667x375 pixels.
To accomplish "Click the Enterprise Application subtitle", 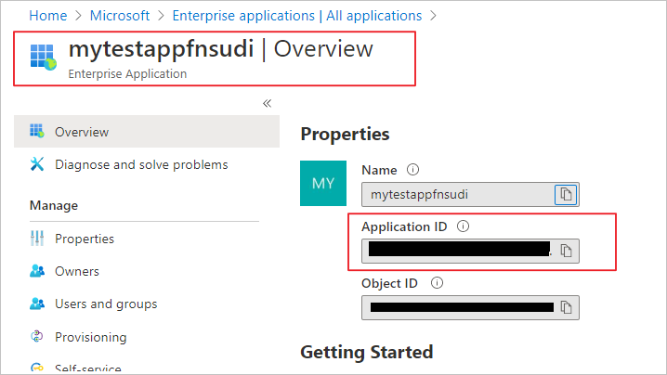I will (127, 73).
